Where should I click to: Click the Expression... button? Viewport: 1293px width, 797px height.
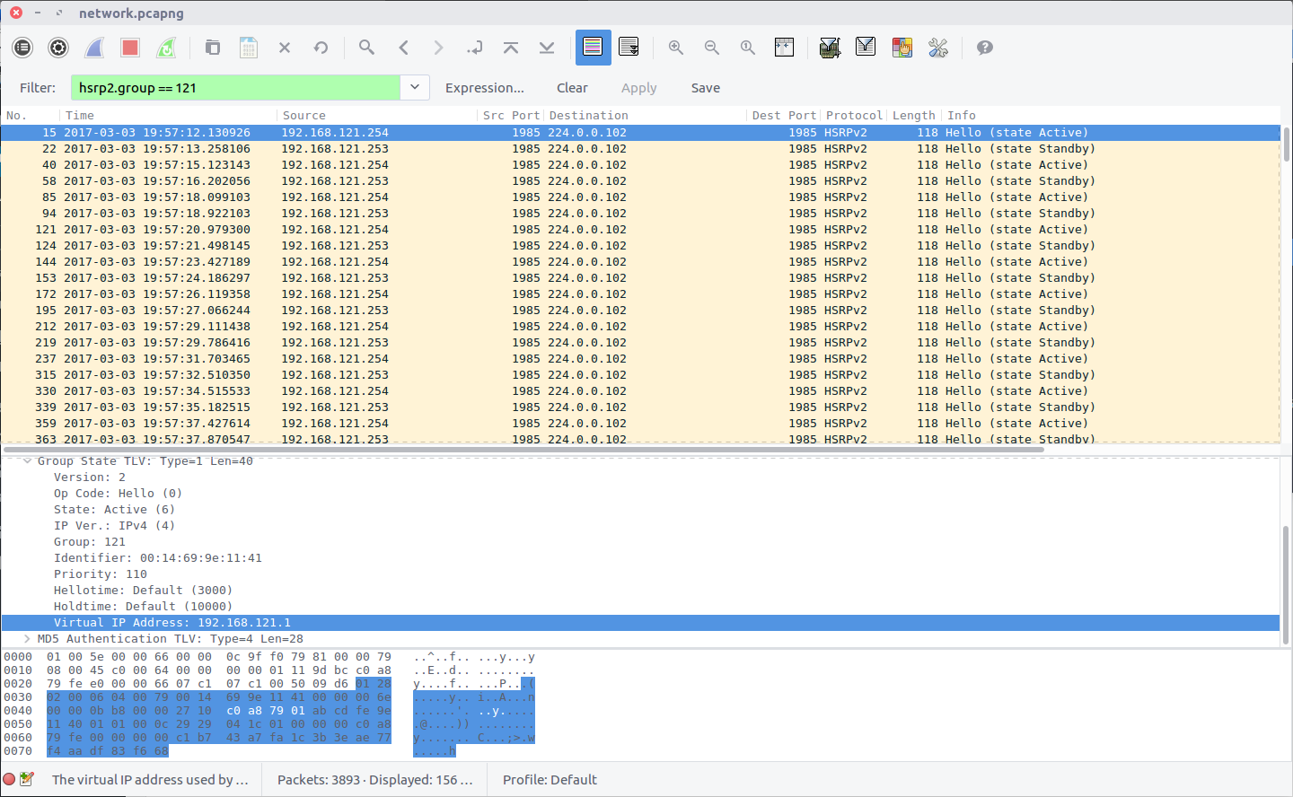484,88
